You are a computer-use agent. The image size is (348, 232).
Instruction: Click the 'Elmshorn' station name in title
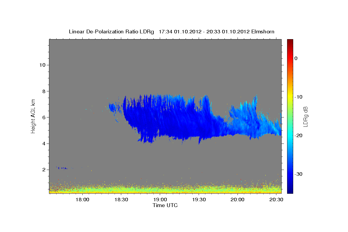(x=262, y=32)
